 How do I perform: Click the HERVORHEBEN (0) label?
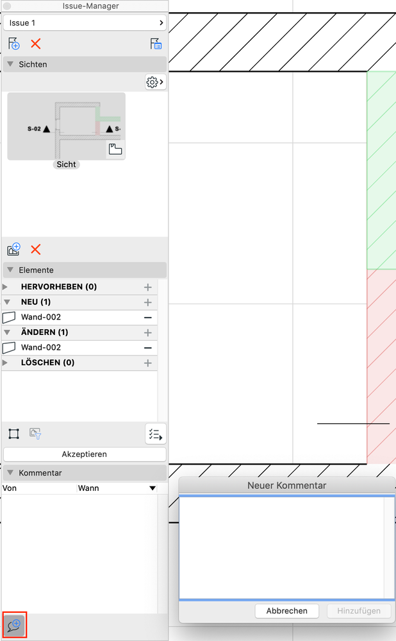[x=59, y=287]
